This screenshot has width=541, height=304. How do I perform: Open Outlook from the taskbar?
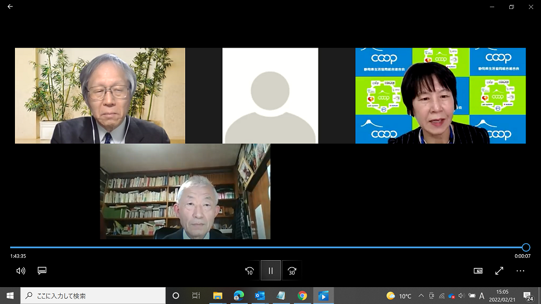[260, 296]
